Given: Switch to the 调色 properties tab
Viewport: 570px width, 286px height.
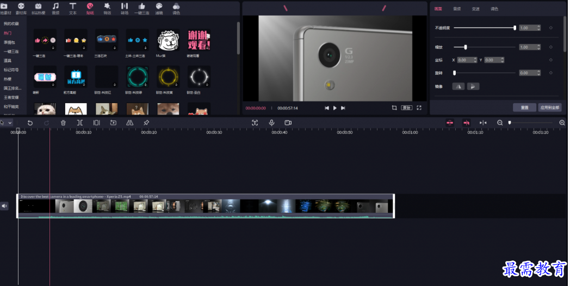Looking at the screenshot, I should tap(494, 9).
